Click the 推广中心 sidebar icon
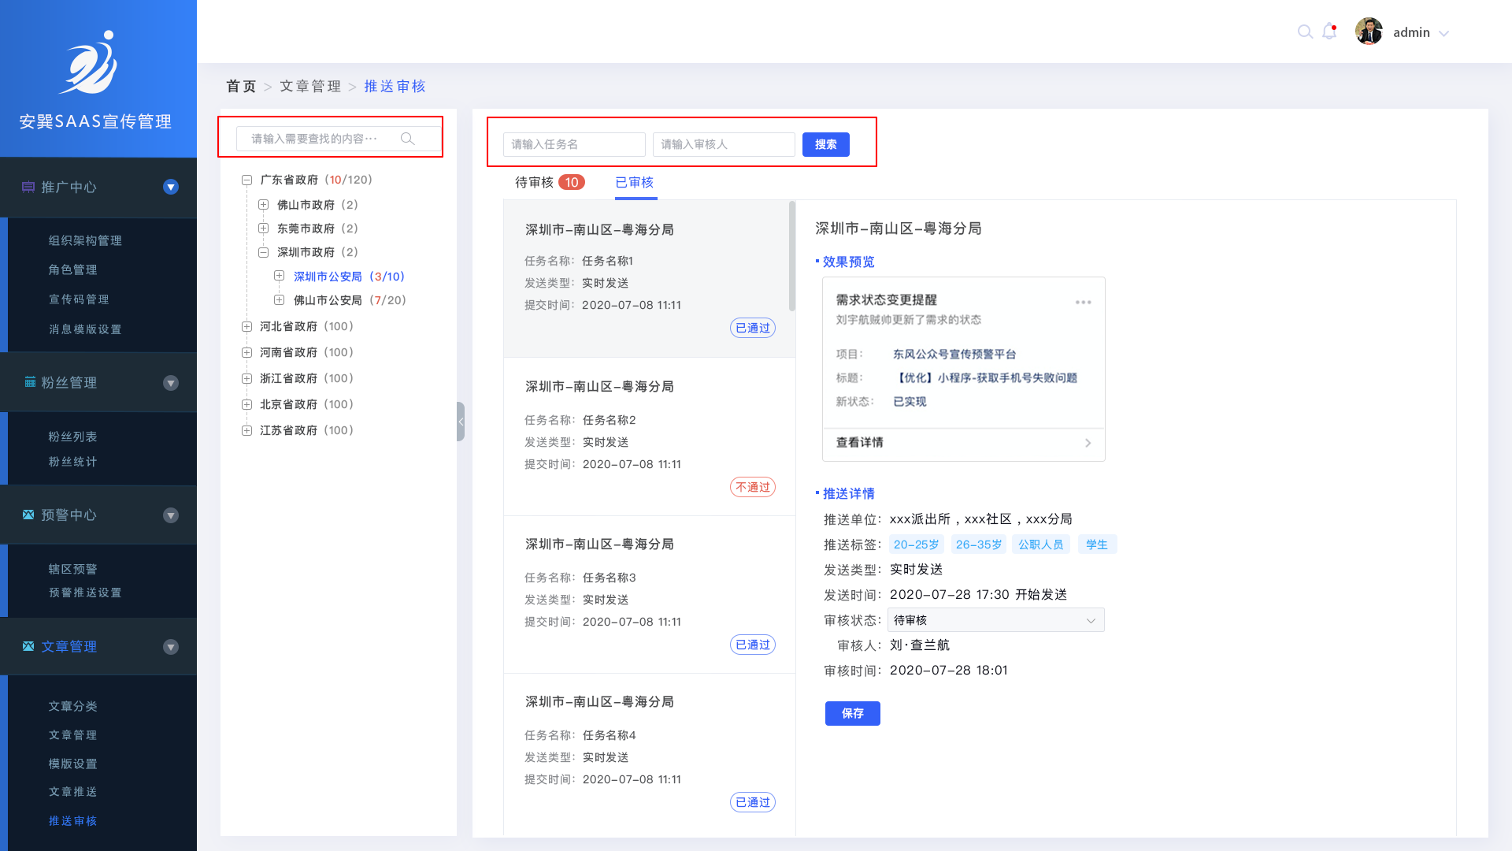 coord(28,188)
